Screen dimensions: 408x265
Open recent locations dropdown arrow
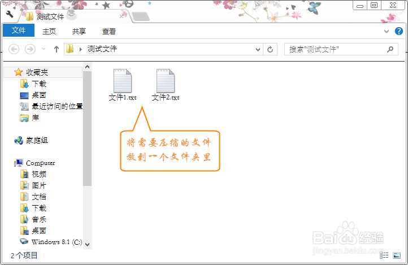[x=44, y=49]
